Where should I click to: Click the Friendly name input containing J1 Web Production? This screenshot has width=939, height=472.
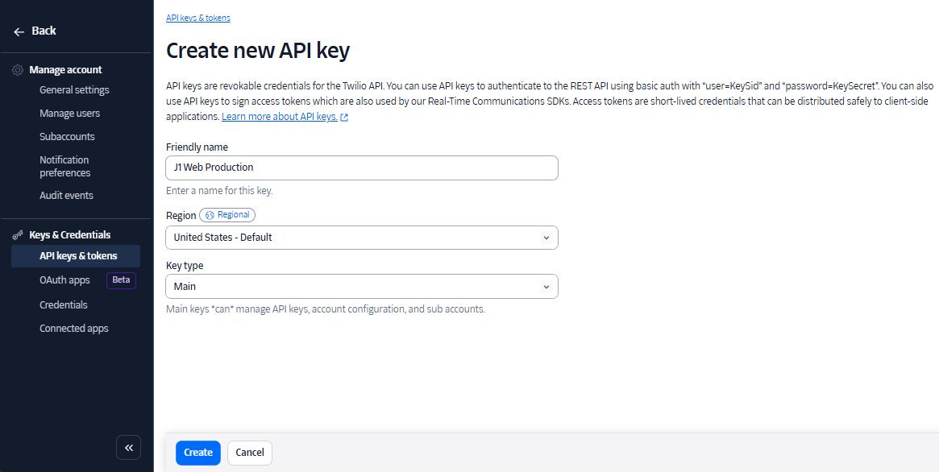pos(361,168)
